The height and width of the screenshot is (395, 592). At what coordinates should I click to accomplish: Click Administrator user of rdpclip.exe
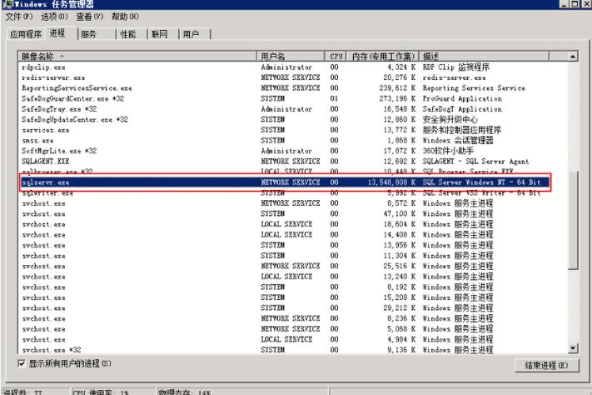pyautogui.click(x=286, y=67)
